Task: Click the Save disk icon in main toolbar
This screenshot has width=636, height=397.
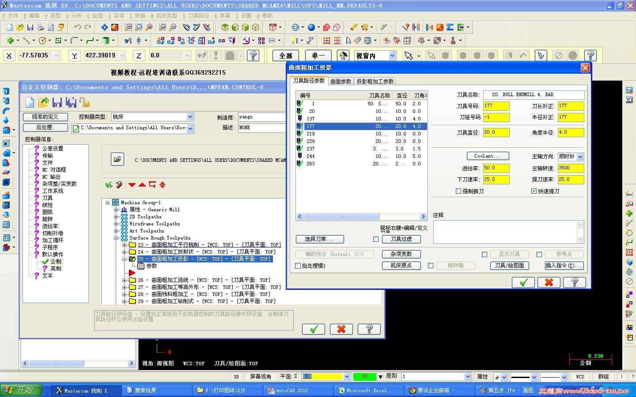Action: pos(30,27)
